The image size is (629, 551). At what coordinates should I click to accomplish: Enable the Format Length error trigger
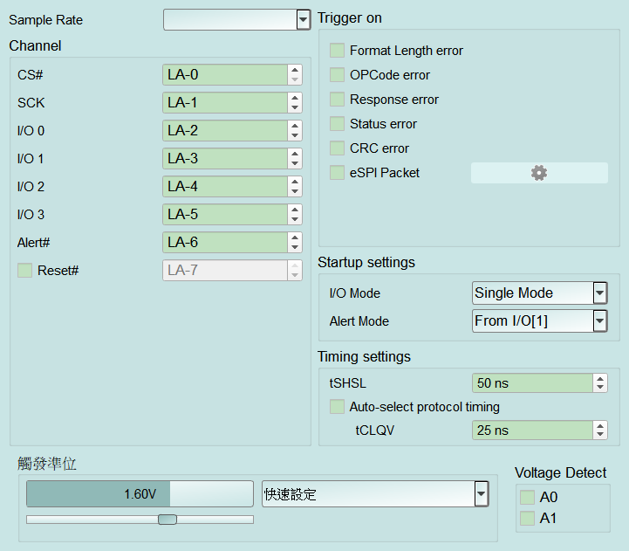(x=337, y=51)
